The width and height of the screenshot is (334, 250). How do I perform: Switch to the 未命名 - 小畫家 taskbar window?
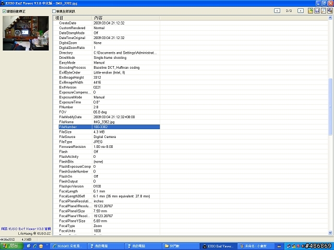pyautogui.click(x=256, y=246)
